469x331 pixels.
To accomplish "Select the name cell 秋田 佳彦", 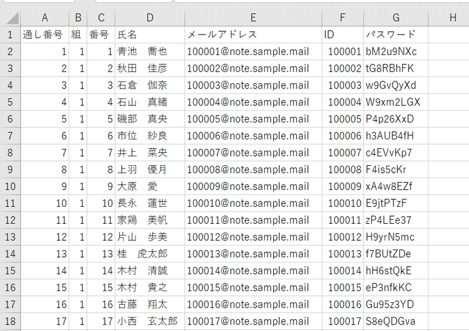I will point(150,69).
